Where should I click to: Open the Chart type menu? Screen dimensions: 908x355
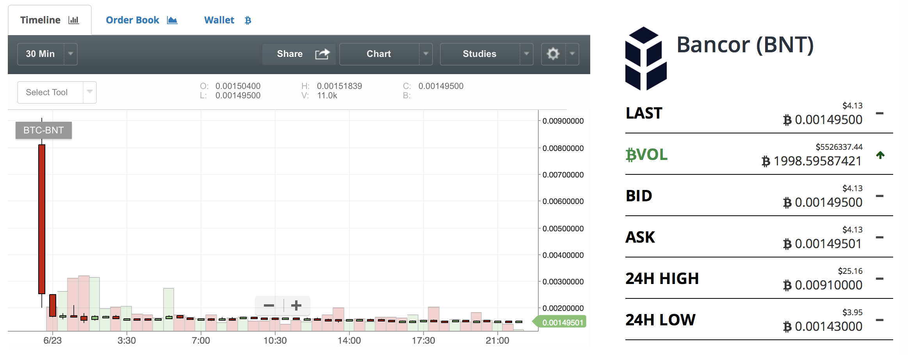click(x=386, y=54)
